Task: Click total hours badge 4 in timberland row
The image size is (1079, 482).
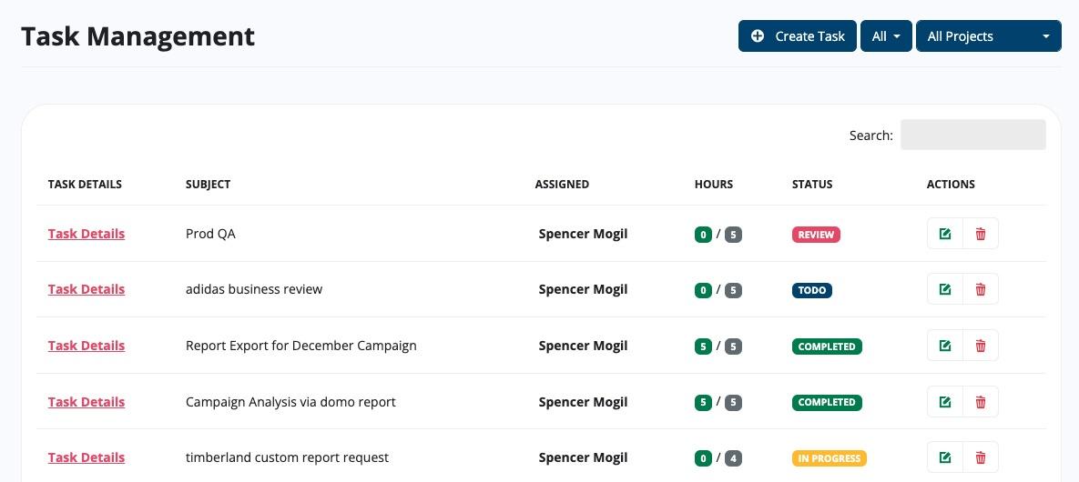Action: pos(733,458)
